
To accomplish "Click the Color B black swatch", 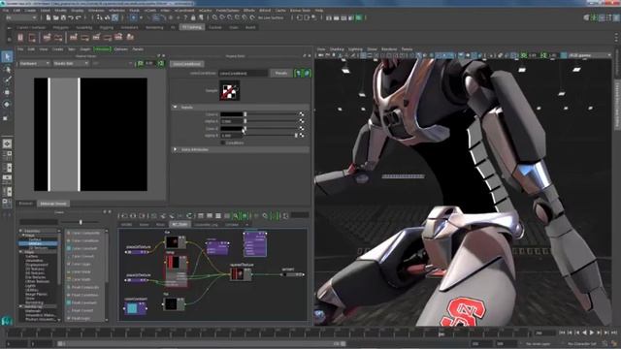I will [232, 129].
